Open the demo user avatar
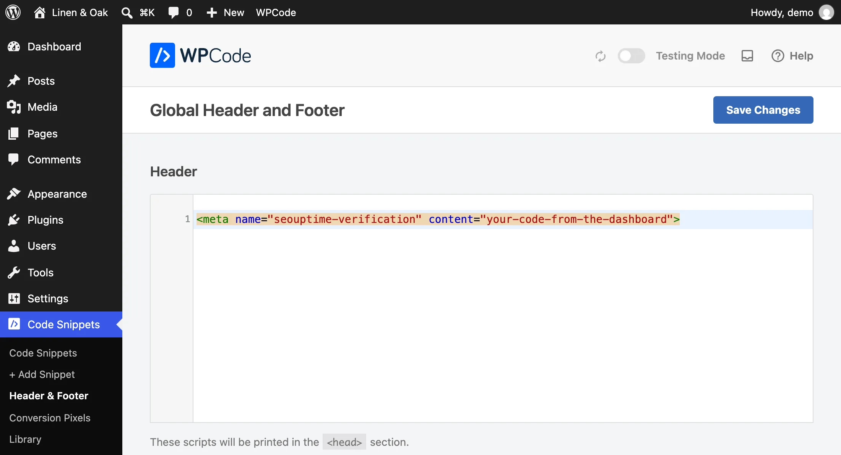The image size is (841, 455). tap(826, 12)
